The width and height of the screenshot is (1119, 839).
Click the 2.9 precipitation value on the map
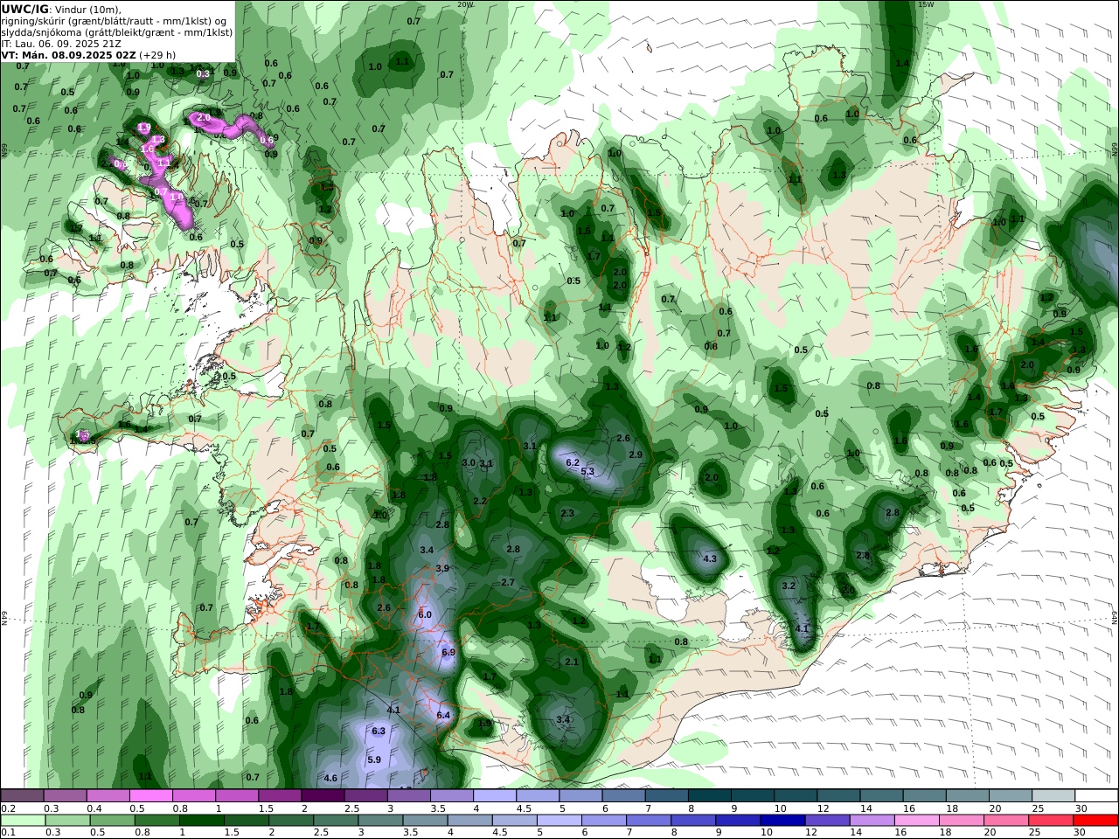pos(636,454)
